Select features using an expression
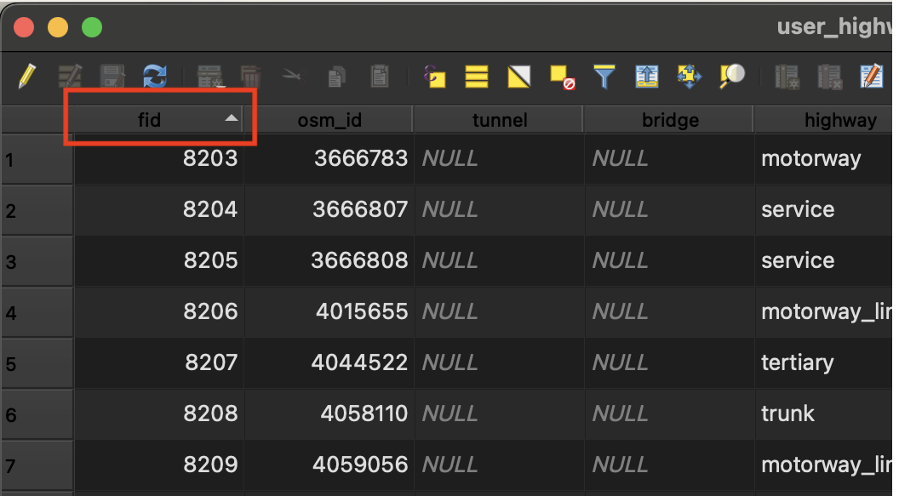Screen dimensions: 899x496 click(435, 77)
